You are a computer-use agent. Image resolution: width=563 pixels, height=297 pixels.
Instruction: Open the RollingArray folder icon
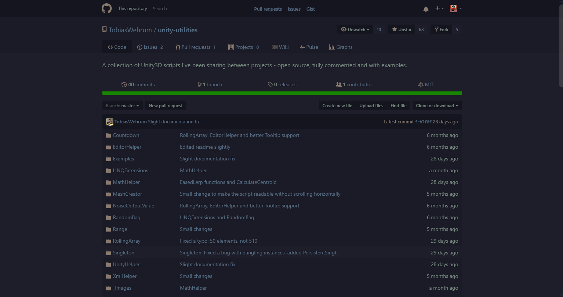tap(109, 241)
